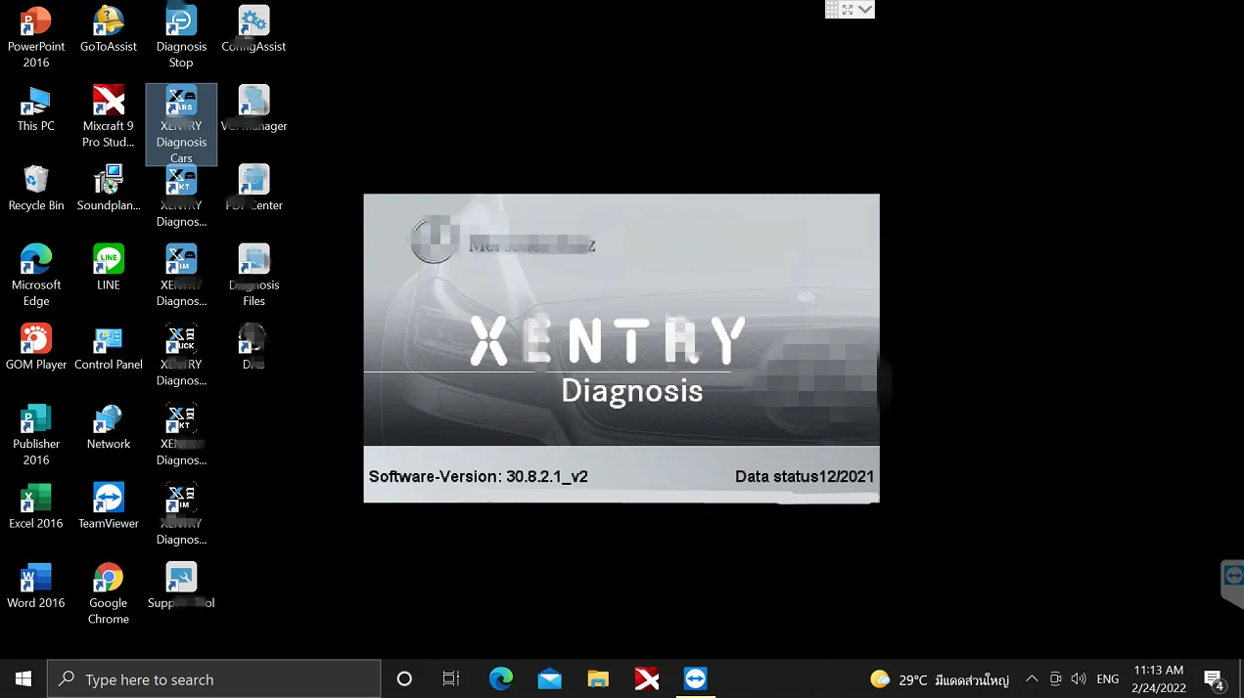The height and width of the screenshot is (698, 1244).
Task: Open the Support Tool desktop shortcut
Action: point(181,585)
